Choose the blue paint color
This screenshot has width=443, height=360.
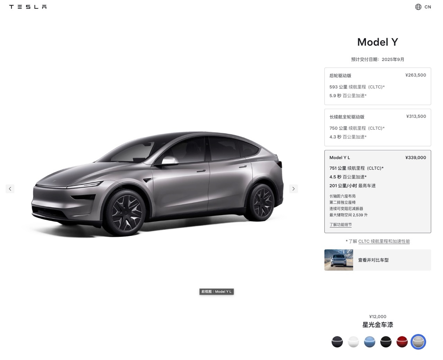pyautogui.click(x=370, y=342)
